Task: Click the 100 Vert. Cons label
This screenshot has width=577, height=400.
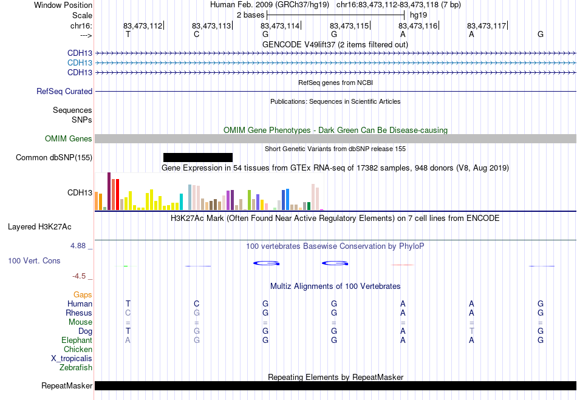Action: [34, 260]
